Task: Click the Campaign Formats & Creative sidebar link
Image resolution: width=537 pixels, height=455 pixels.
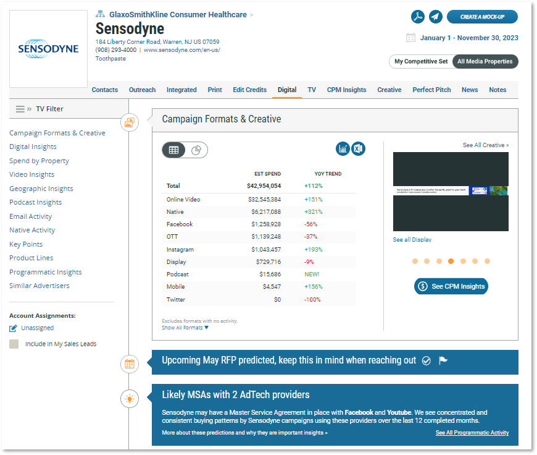Action: [57, 133]
